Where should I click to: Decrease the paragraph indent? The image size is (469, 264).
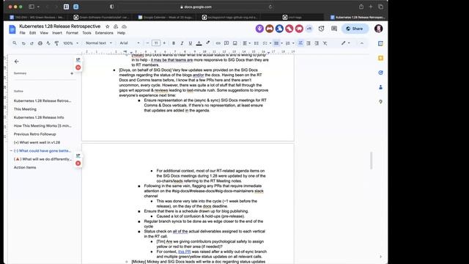[309, 43]
